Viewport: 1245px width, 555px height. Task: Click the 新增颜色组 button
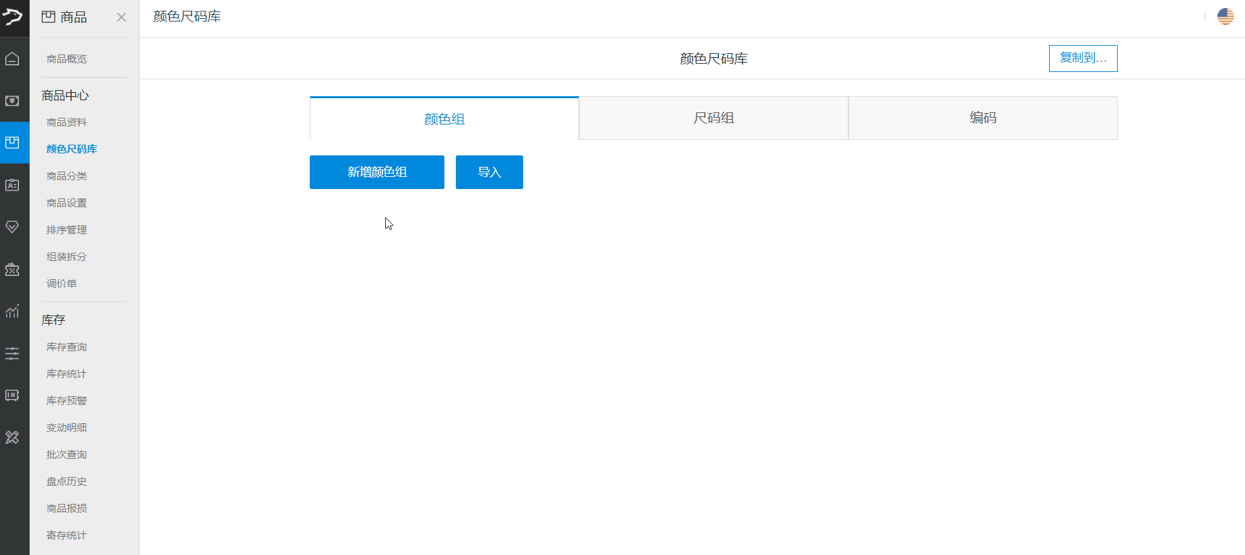point(377,172)
